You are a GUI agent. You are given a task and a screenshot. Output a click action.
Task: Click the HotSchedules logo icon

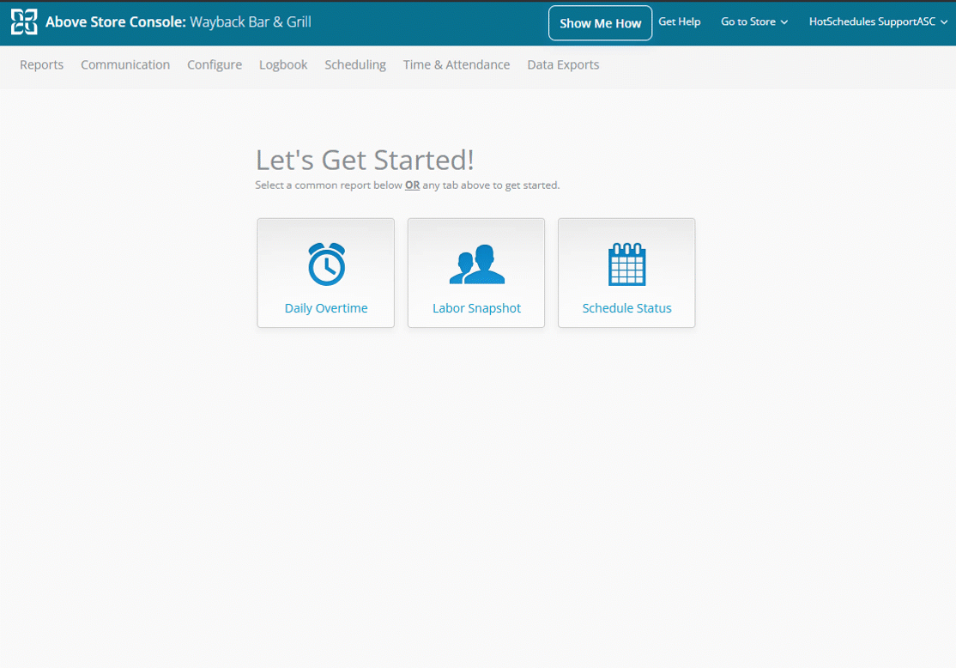pos(24,22)
